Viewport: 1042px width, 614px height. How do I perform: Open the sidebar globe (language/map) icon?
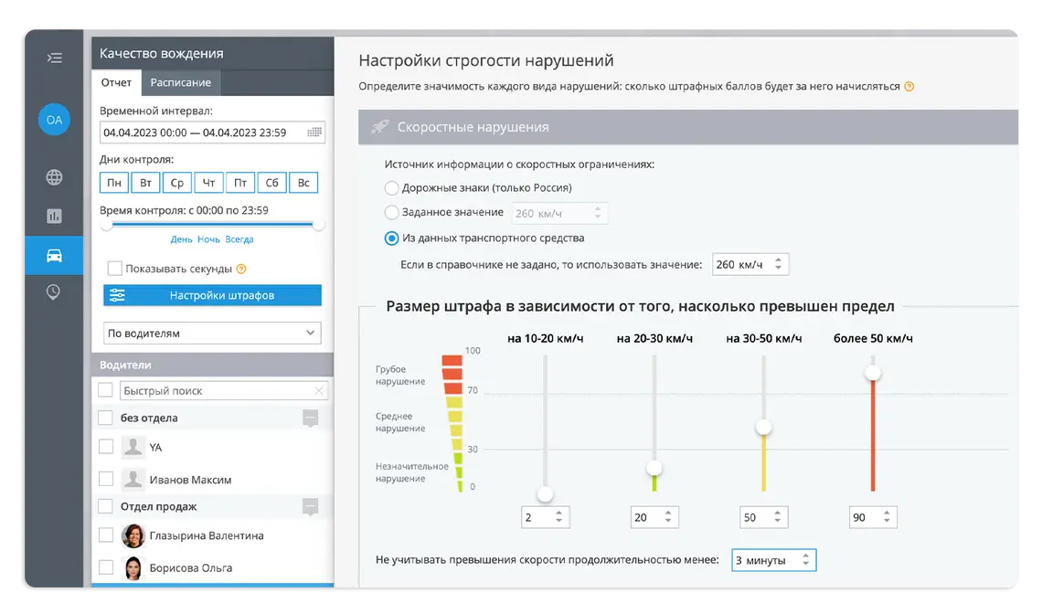coord(54,175)
